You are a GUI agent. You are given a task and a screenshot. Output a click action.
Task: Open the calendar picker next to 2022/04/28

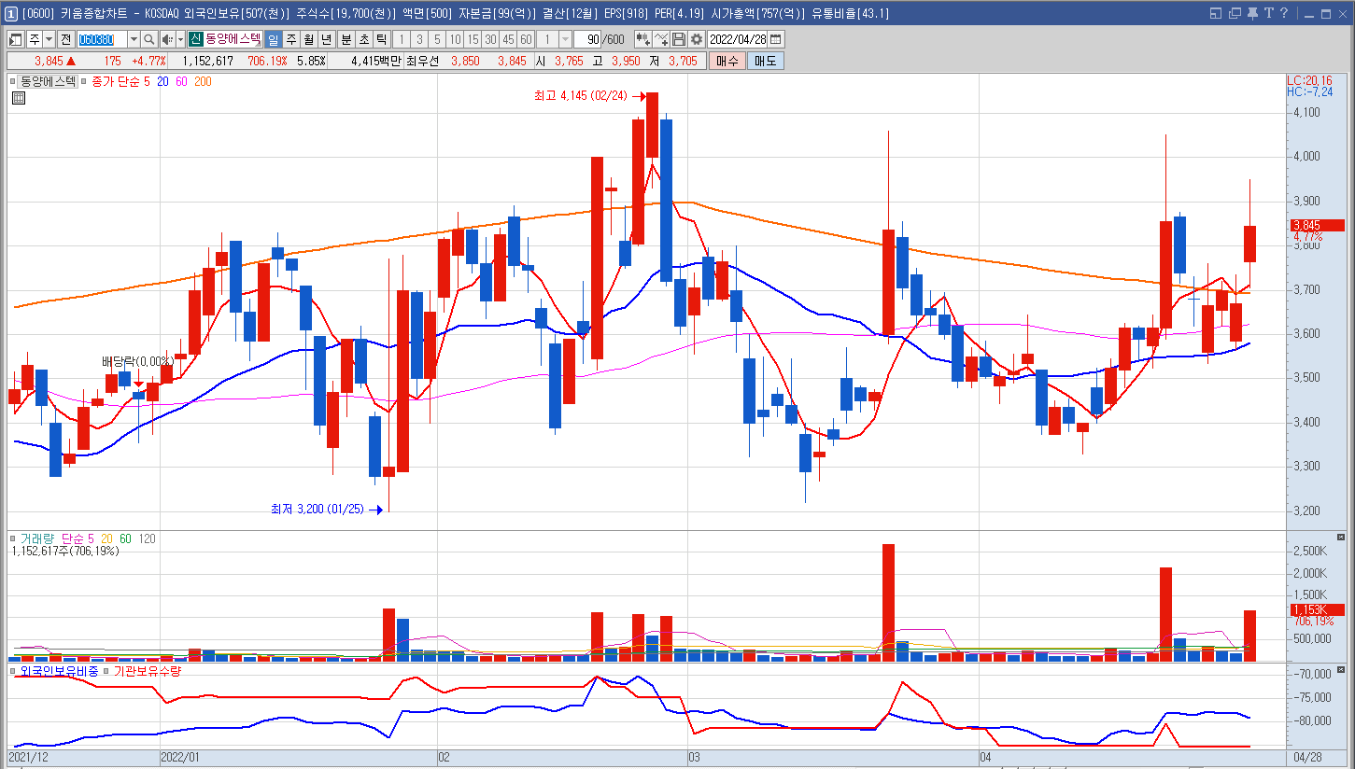(776, 39)
